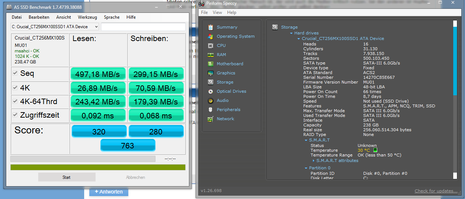
Task: Open Speccy's View menu
Action: (x=217, y=12)
